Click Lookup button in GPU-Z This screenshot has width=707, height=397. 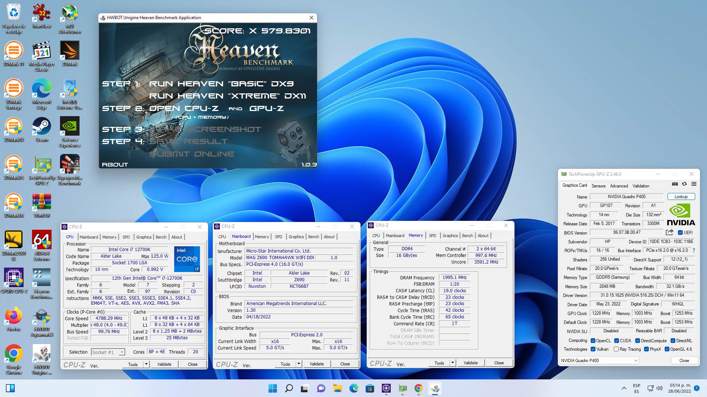click(x=681, y=197)
